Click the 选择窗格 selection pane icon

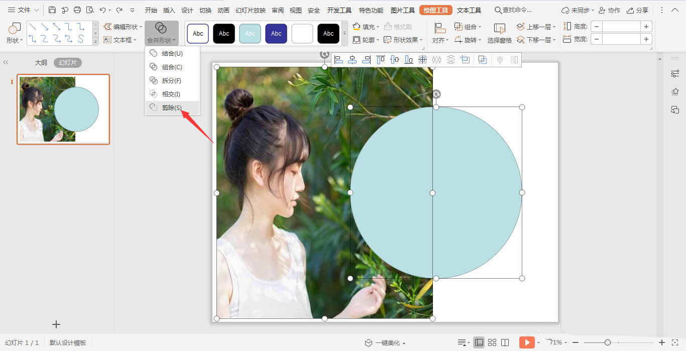500,33
